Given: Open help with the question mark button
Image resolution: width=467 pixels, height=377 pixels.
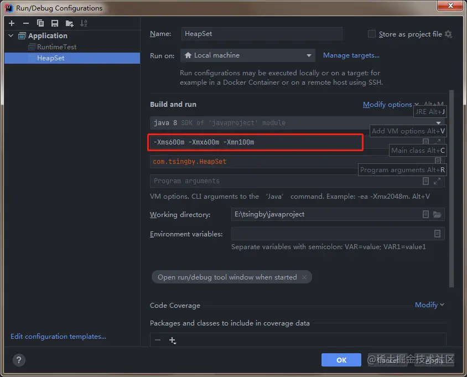Looking at the screenshot, I should click(19, 360).
